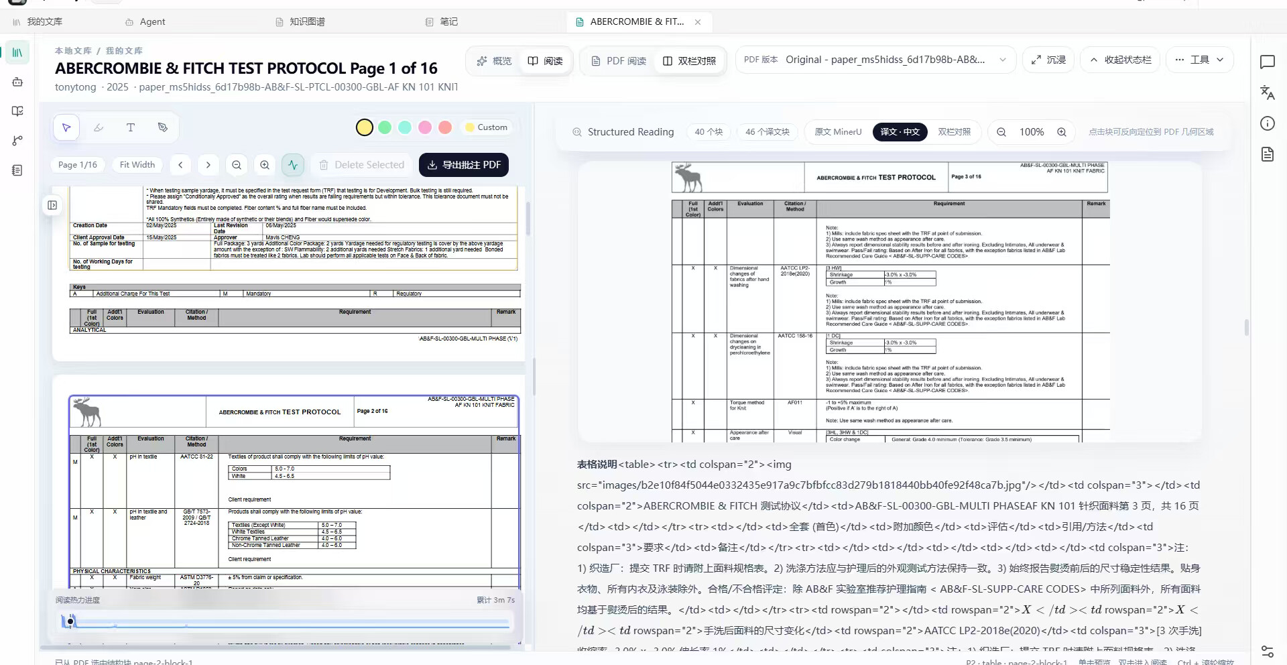Image resolution: width=1287 pixels, height=665 pixels.
Task: Click the 100% zoom level value
Action: coord(1032,132)
